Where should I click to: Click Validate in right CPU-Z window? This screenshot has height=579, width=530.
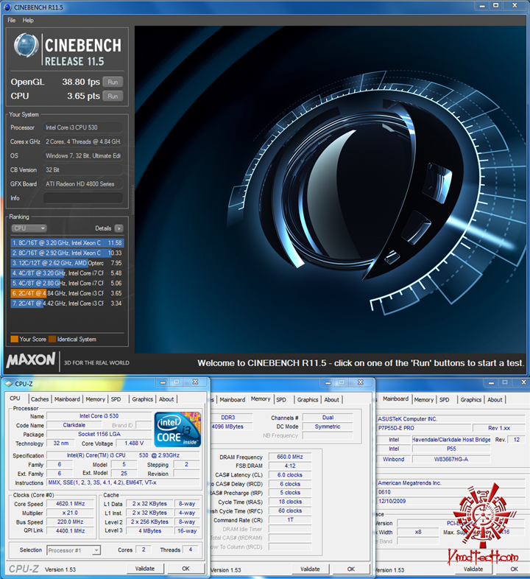pyautogui.click(x=473, y=569)
